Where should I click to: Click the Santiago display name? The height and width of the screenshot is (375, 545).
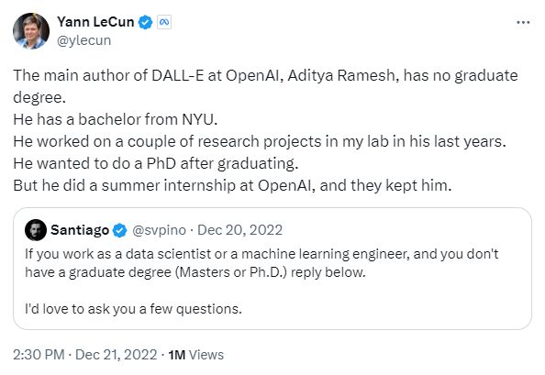80,230
